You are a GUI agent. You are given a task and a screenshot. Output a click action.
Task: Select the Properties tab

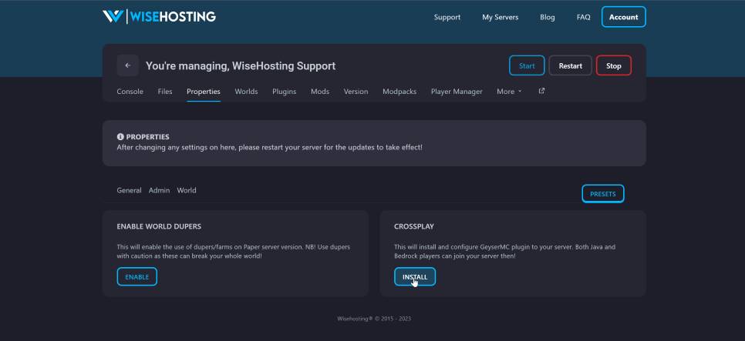(204, 92)
